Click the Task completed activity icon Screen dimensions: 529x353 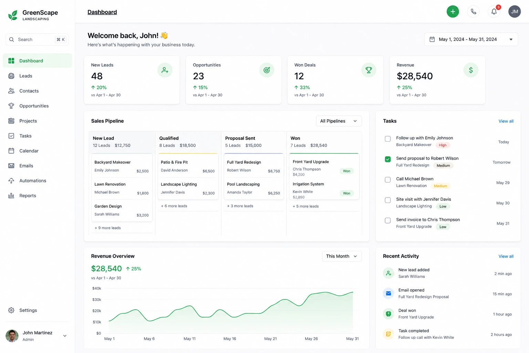tap(388, 334)
